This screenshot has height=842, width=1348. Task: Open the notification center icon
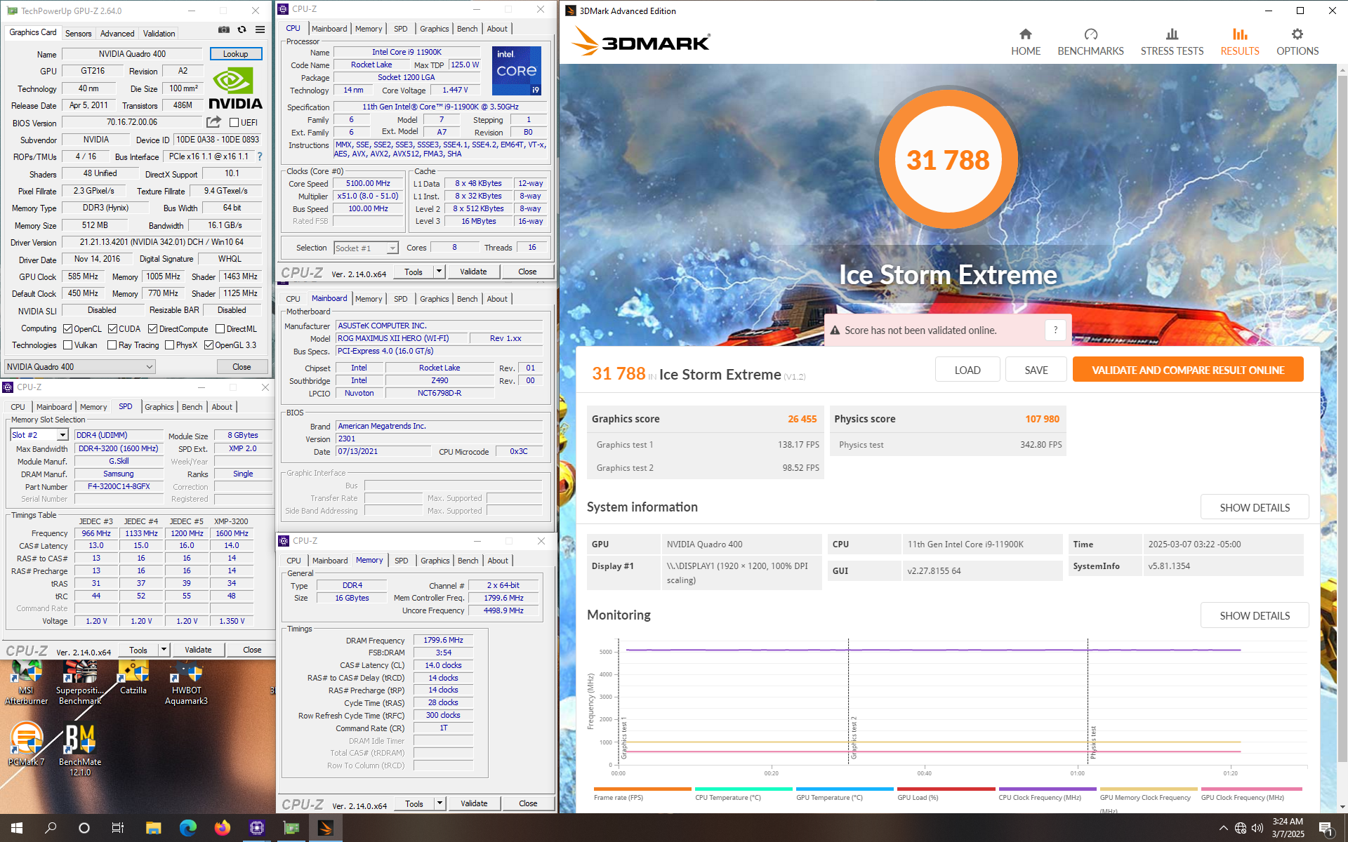pyautogui.click(x=1326, y=828)
